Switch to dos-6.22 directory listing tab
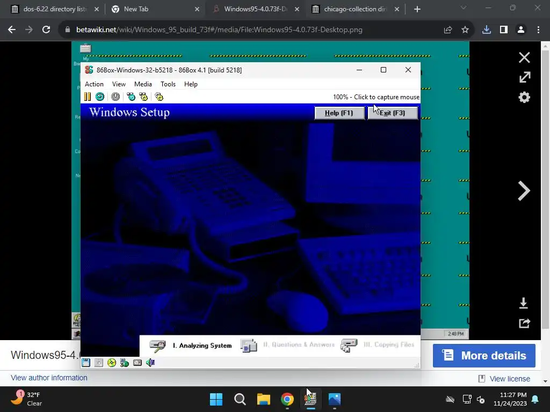This screenshot has width=550, height=412. coord(55,9)
